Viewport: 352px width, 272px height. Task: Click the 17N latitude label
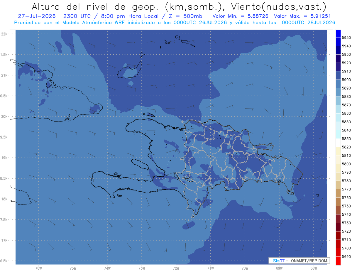[4, 240]
